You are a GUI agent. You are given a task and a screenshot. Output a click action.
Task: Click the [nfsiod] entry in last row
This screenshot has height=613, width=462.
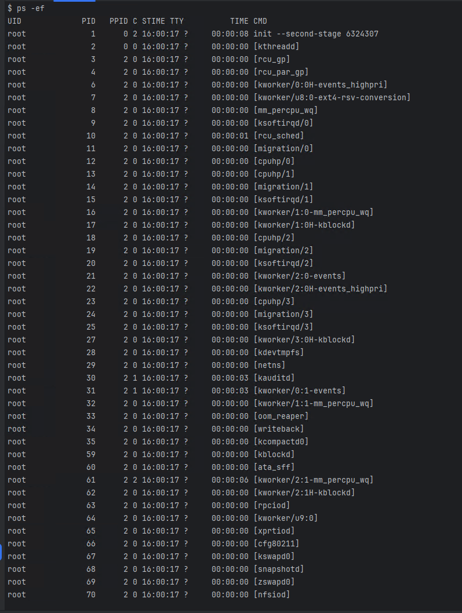272,594
